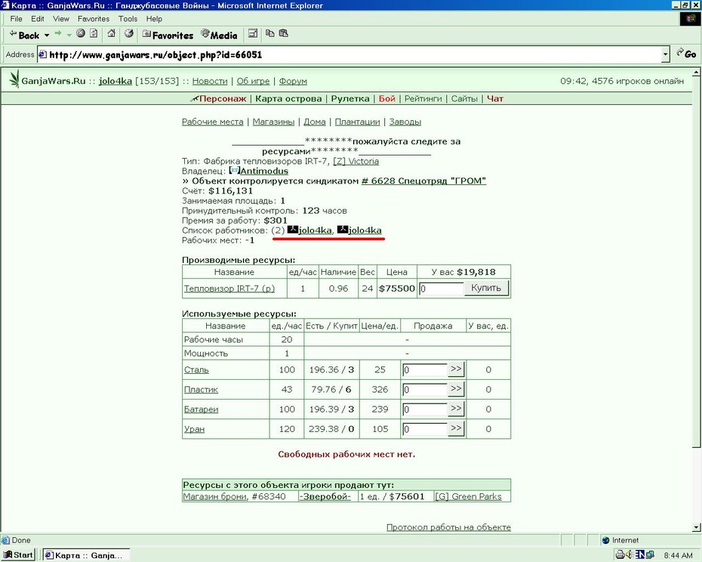Open the Help menu

(x=154, y=19)
